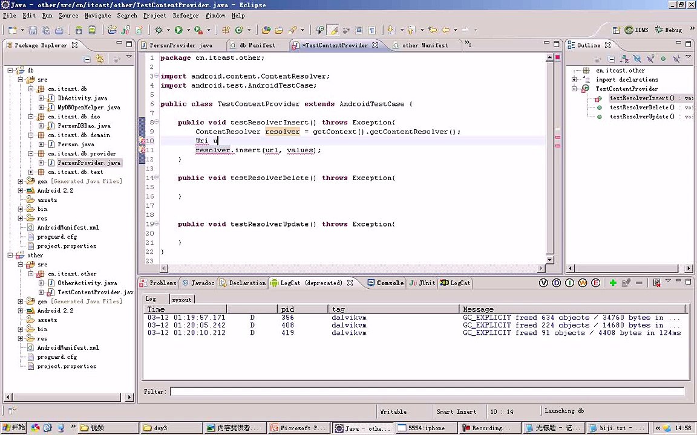Toggle Debug (D) log level filter
Viewport: 697px width, 435px height.
pos(556,283)
